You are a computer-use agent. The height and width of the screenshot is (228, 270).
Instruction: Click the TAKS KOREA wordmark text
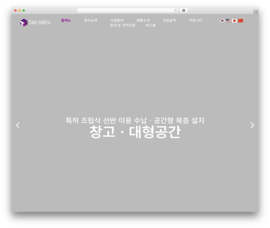click(x=39, y=23)
